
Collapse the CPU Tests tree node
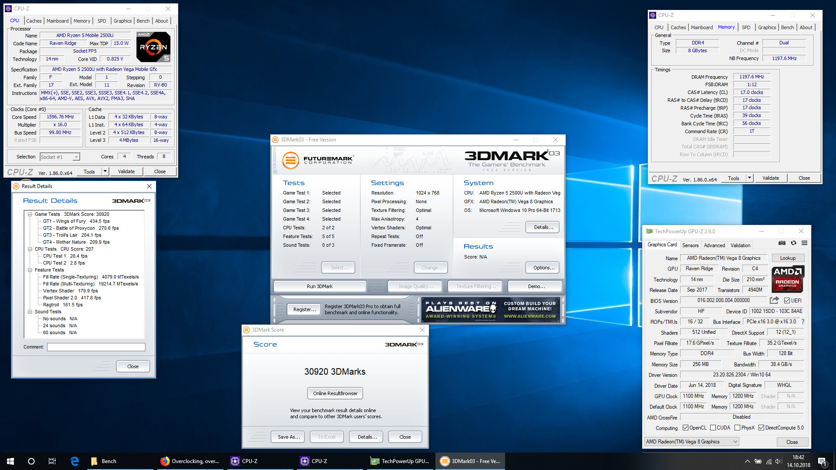pos(30,249)
